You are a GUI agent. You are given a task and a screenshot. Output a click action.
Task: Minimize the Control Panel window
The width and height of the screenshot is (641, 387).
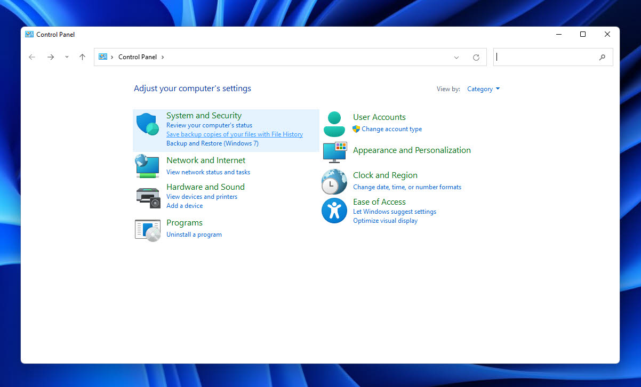[x=559, y=34]
